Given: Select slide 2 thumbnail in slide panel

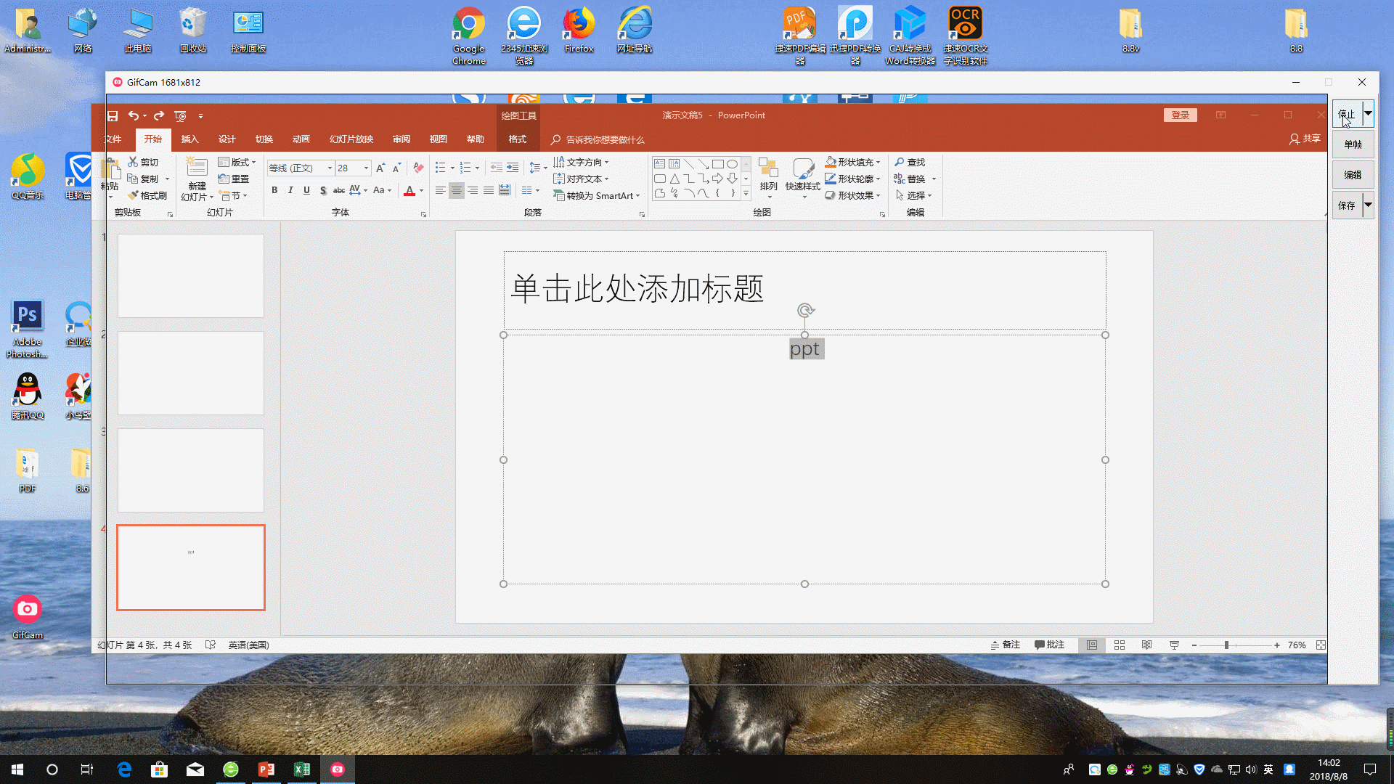Looking at the screenshot, I should (x=191, y=373).
